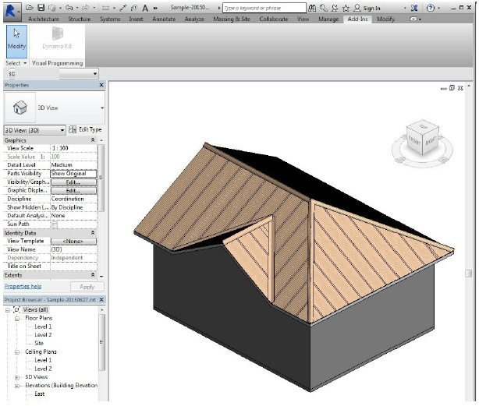The image size is (479, 406).
Task: Click the binoculars search icon
Action: (313, 7)
